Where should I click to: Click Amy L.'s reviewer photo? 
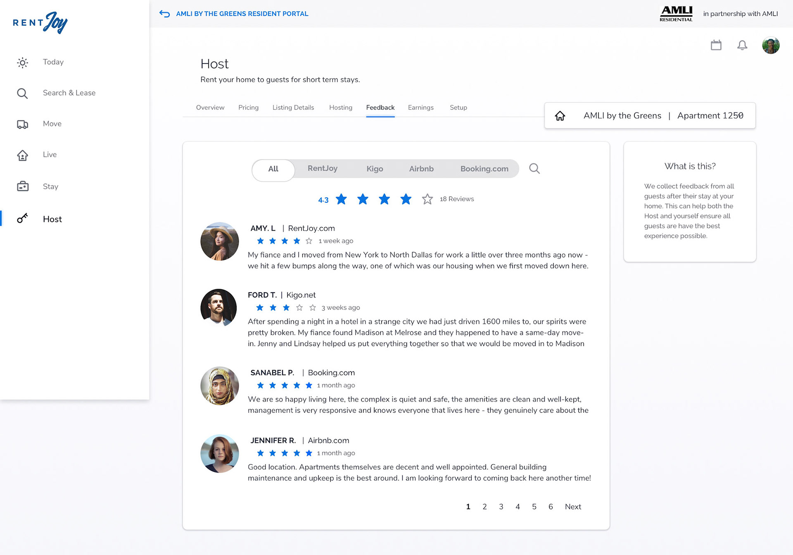[x=219, y=241]
